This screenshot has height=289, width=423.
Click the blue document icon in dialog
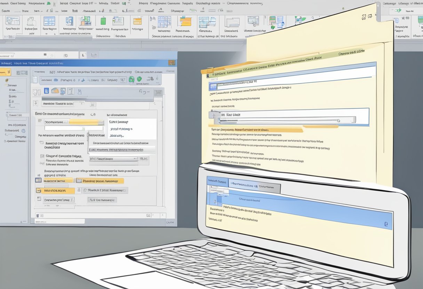coord(46,91)
